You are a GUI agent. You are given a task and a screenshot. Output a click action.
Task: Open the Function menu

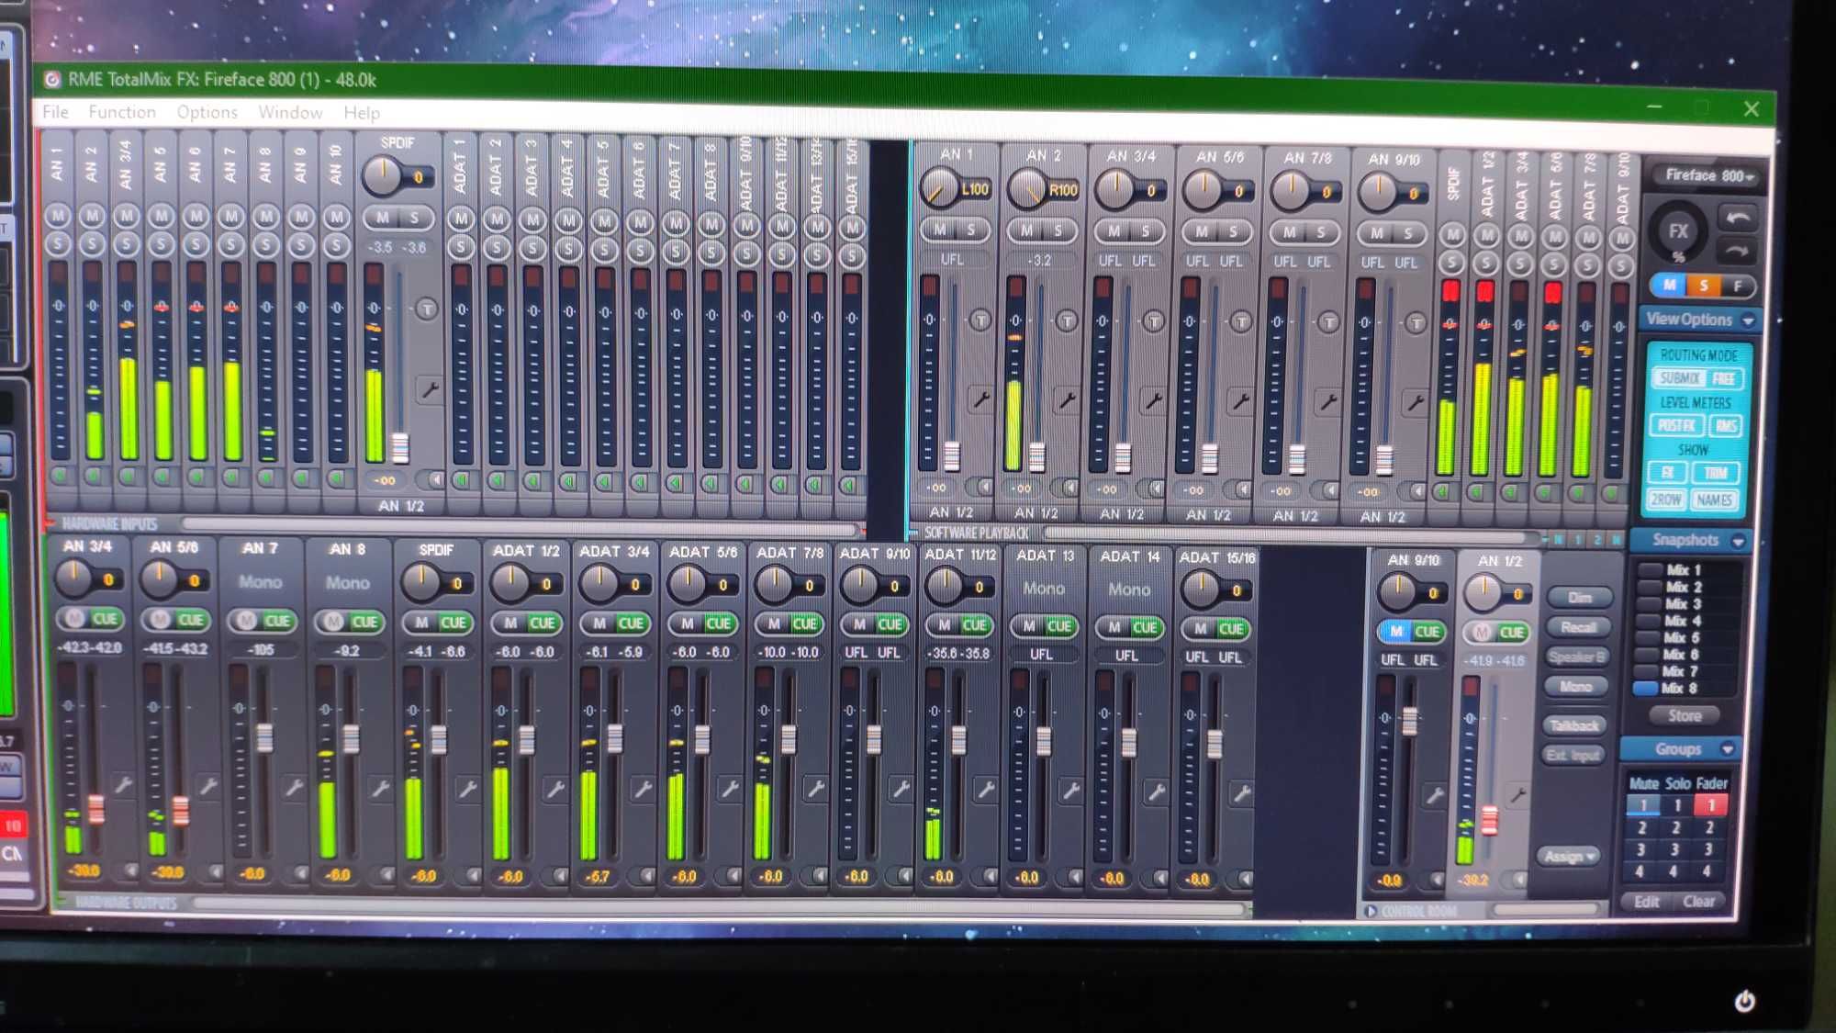122,112
